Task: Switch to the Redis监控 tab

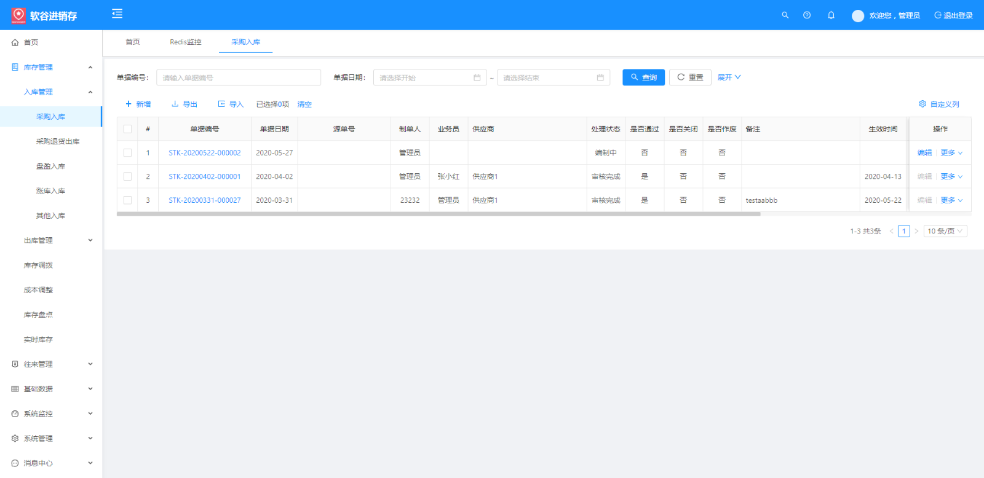Action: 185,42
